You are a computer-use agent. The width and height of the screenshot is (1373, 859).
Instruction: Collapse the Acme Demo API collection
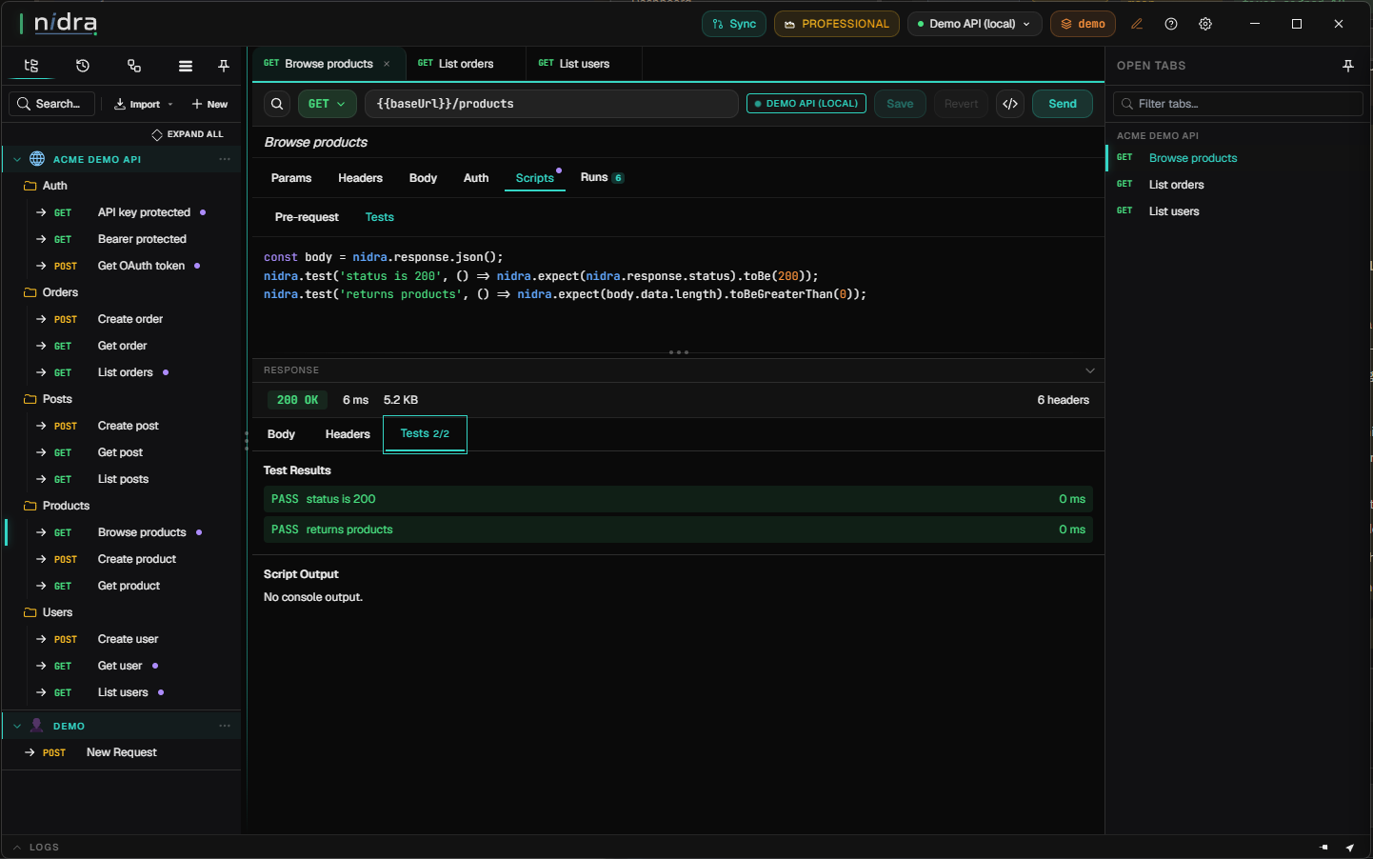click(x=17, y=159)
